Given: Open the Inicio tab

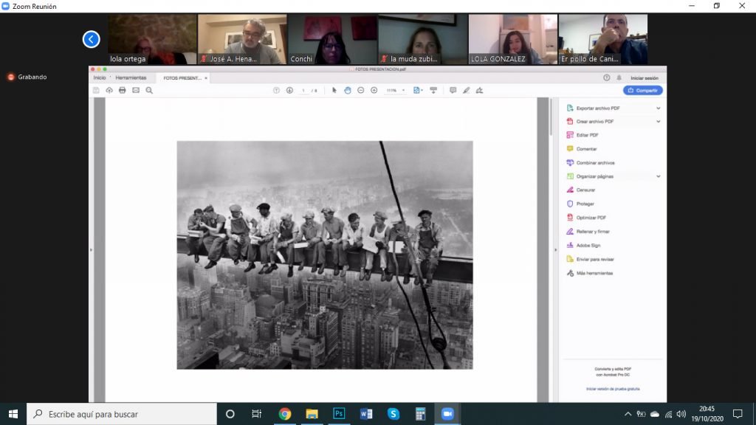Looking at the screenshot, I should pos(99,77).
